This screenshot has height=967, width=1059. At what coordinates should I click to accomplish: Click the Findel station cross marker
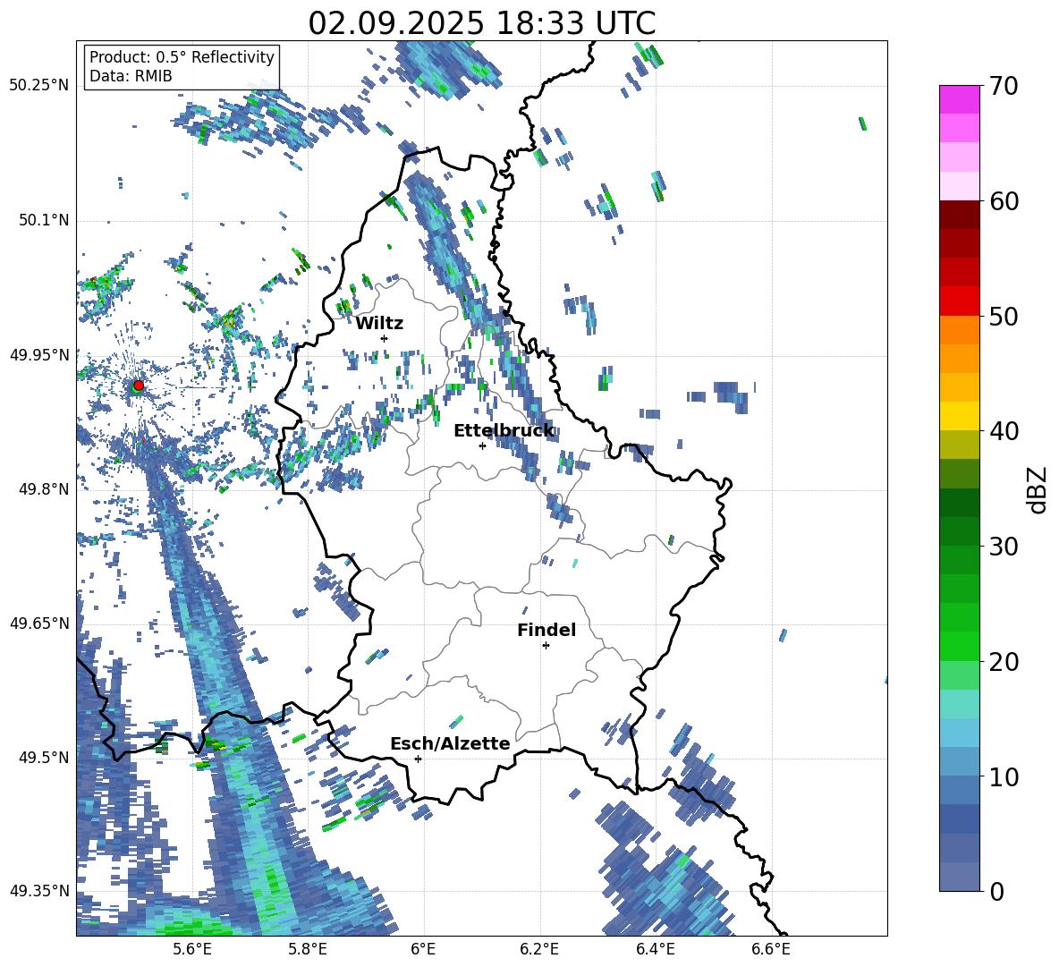click(x=546, y=646)
